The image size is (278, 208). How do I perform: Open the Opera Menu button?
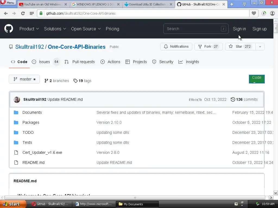pyautogui.click(x=8, y=2)
